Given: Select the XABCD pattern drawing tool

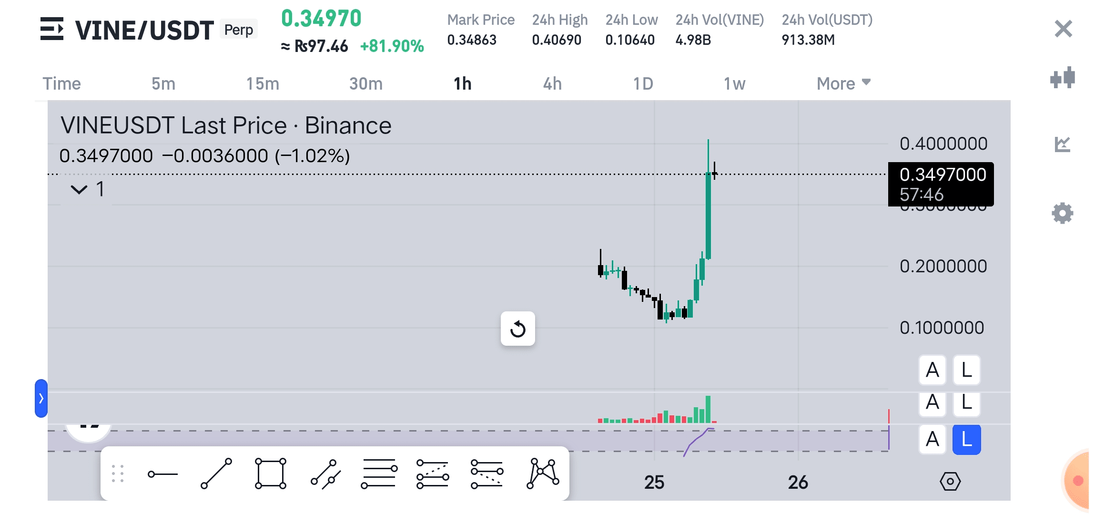Looking at the screenshot, I should 543,474.
